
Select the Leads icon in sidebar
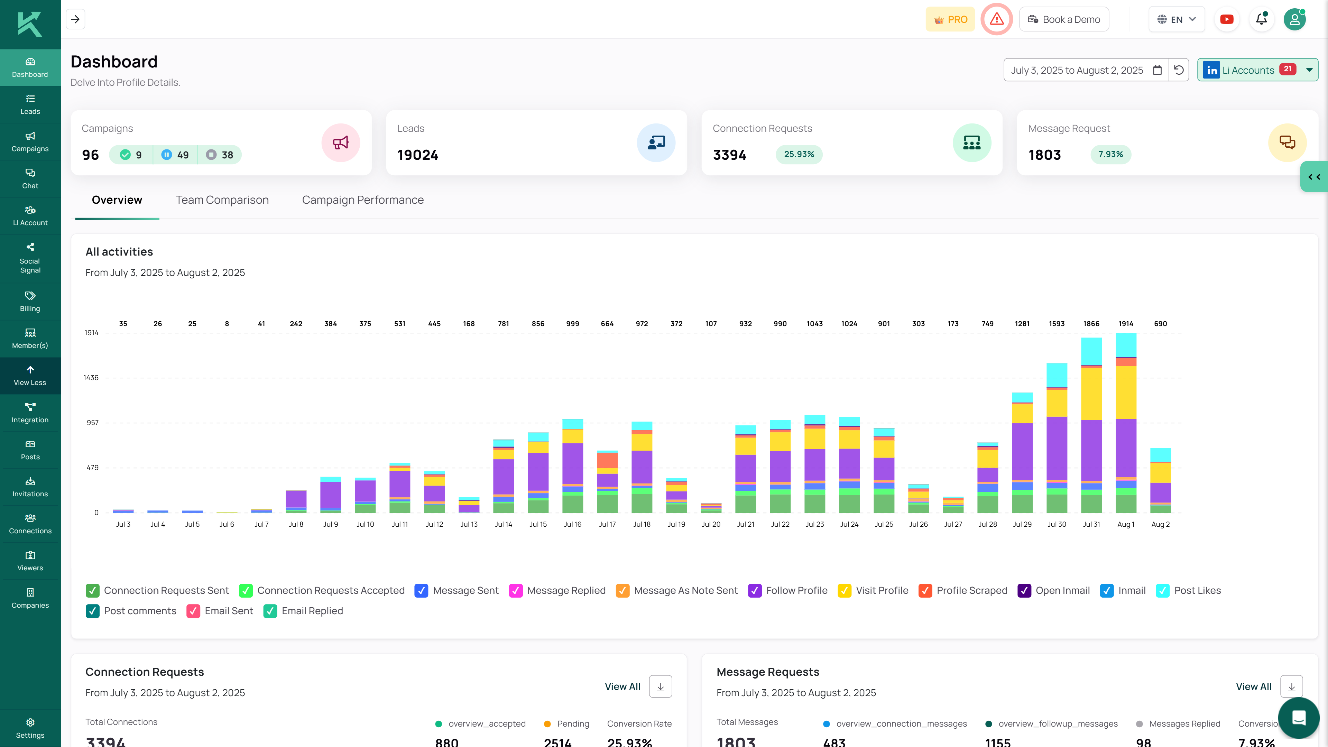coord(30,104)
